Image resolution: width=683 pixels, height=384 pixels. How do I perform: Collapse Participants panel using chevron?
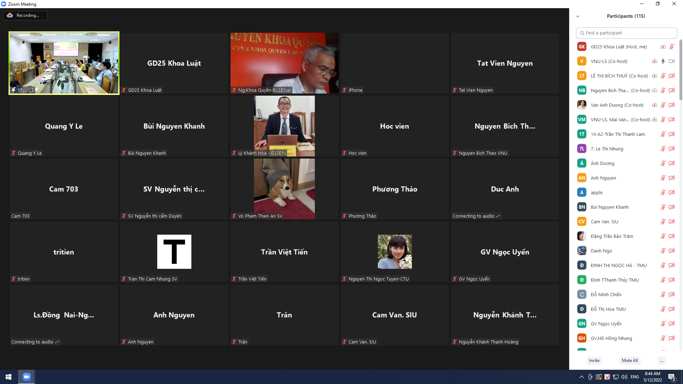[x=578, y=16]
